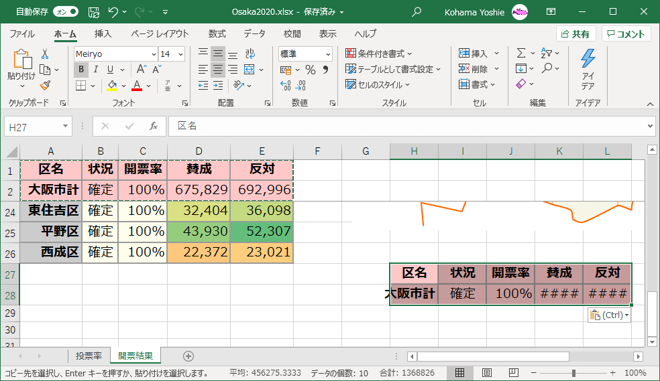Click the Wrap Text icon
This screenshot has height=381, width=660.
click(x=250, y=54)
